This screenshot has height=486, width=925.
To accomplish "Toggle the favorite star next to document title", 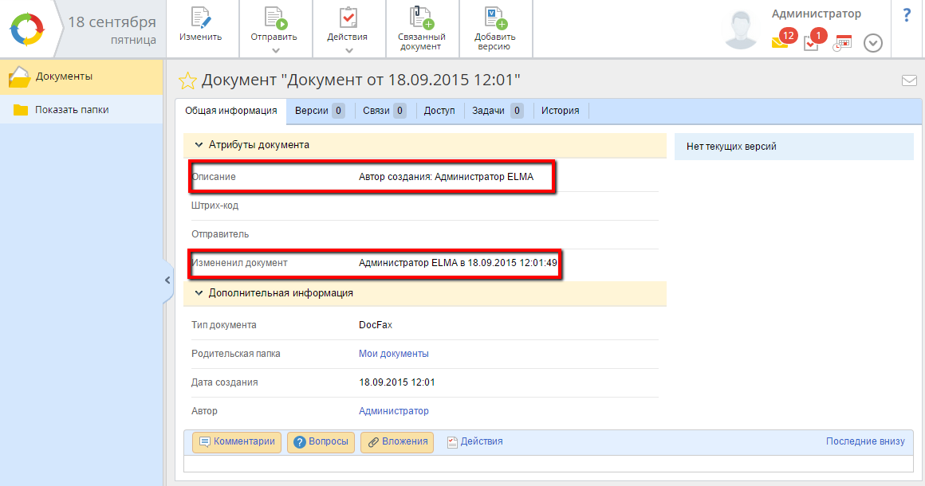I will [x=187, y=80].
